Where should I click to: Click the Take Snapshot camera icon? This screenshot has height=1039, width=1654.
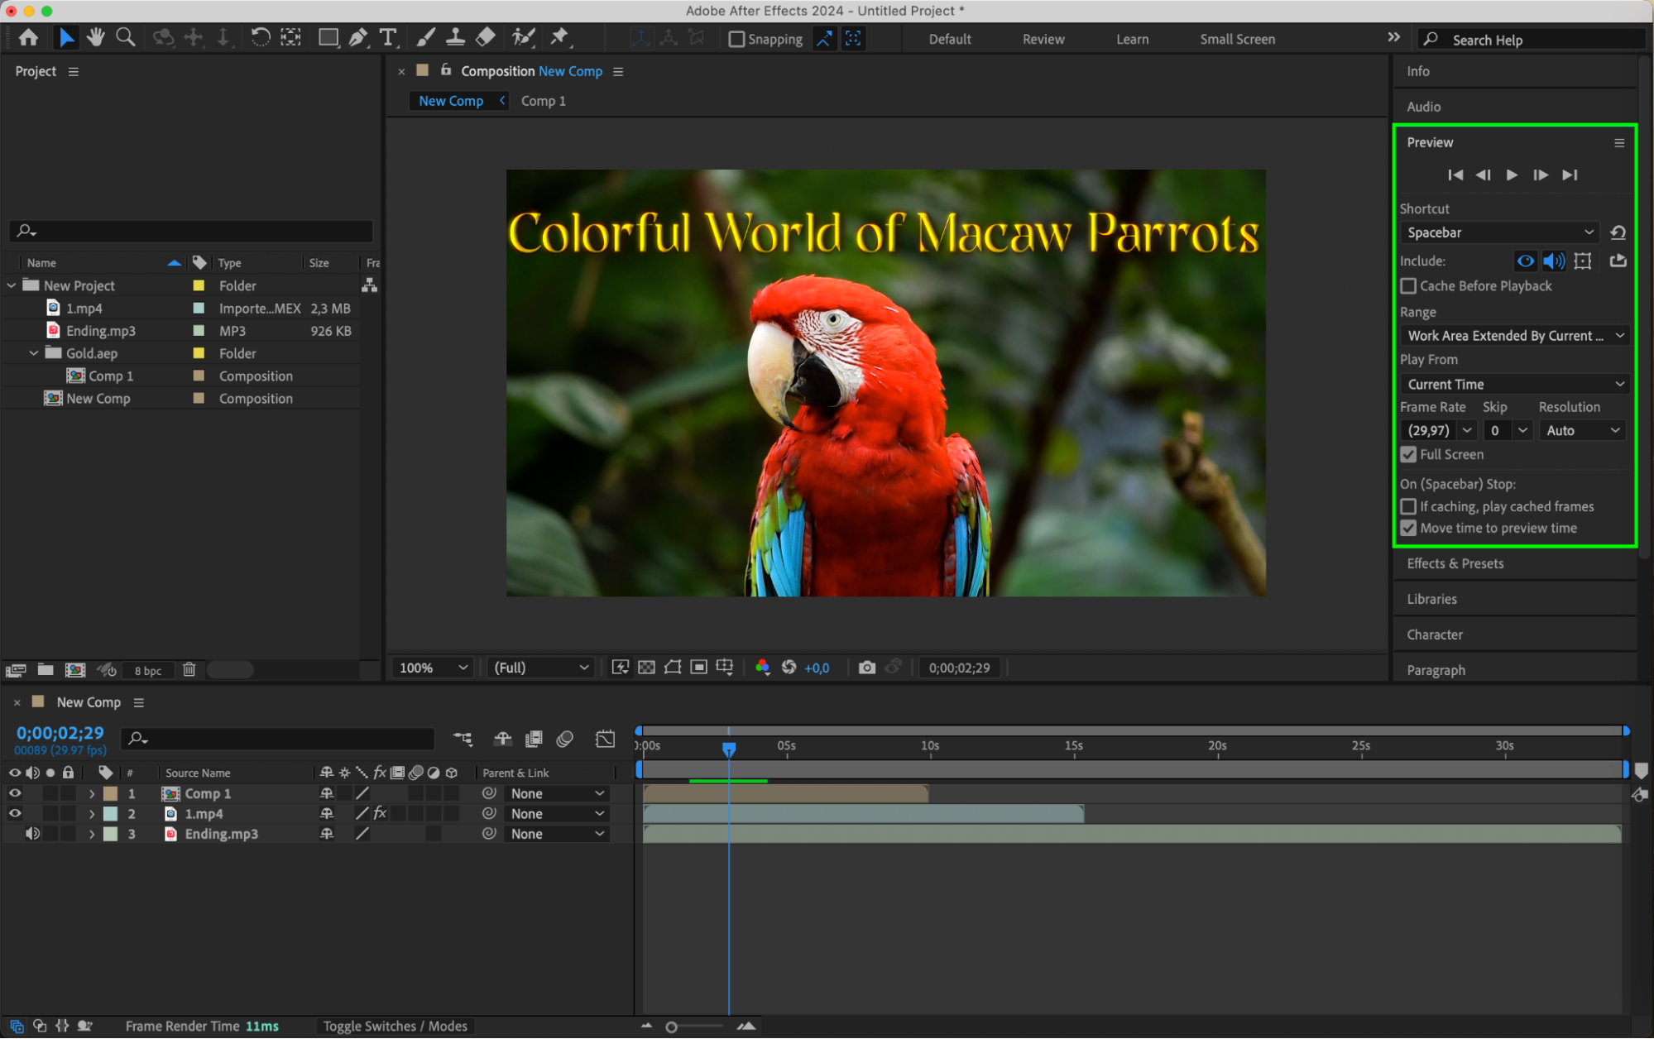pos(866,668)
